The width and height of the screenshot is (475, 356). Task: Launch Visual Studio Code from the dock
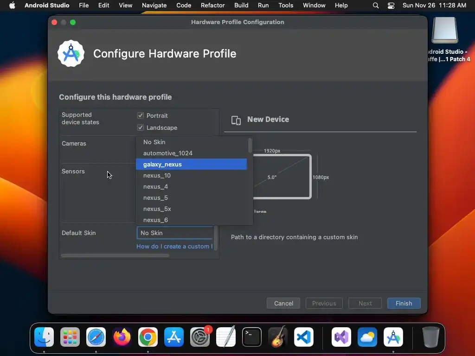[x=303, y=337]
